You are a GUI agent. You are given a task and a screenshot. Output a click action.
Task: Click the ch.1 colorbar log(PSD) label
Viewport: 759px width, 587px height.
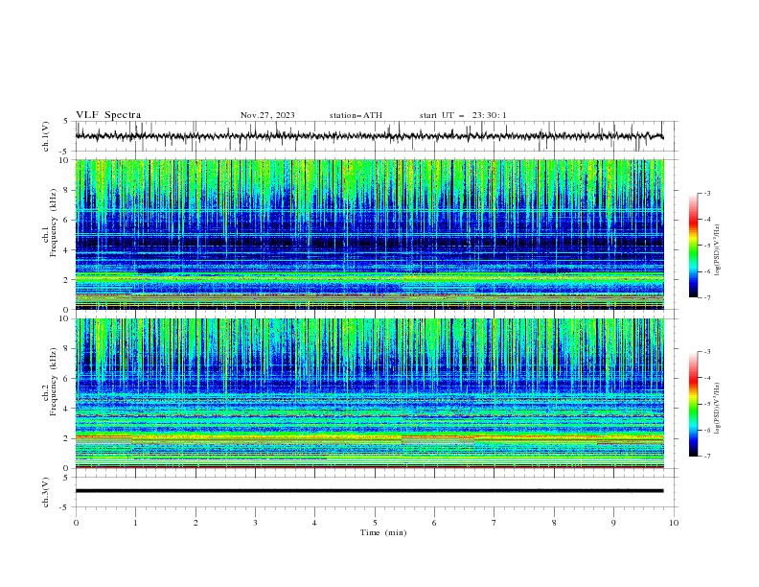click(x=717, y=250)
